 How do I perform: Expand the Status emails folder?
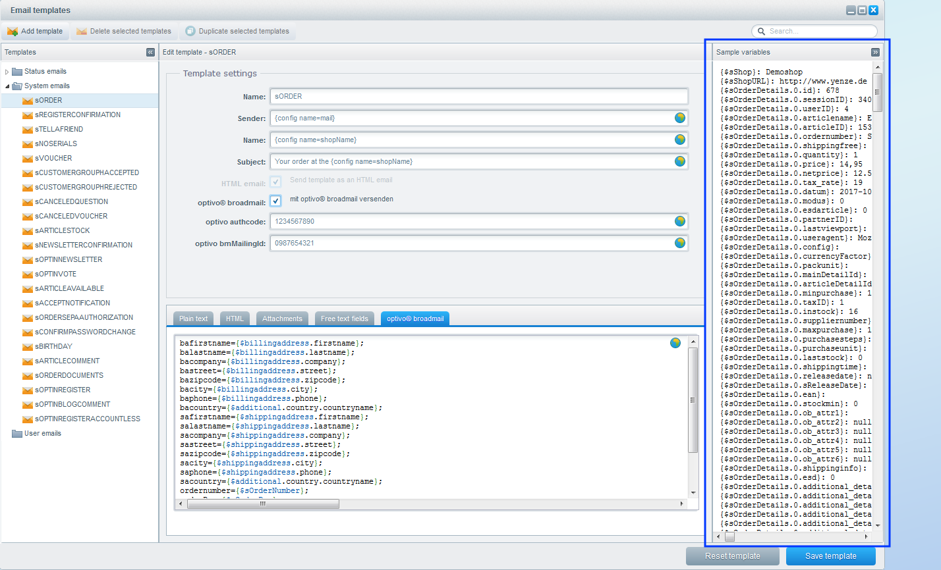[x=7, y=72]
